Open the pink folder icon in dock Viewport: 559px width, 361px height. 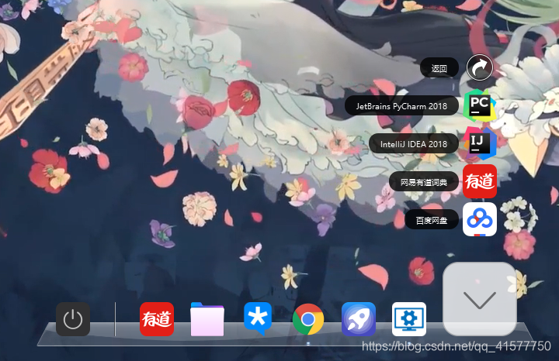pos(207,319)
